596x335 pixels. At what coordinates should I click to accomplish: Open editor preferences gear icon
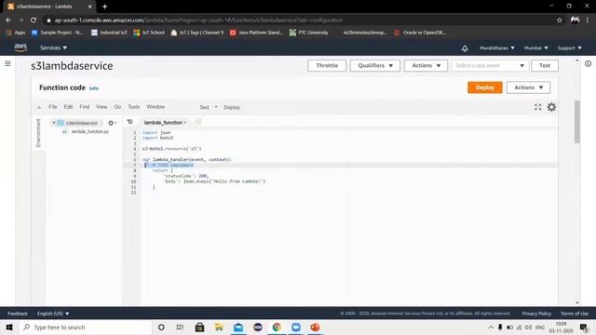coord(551,107)
